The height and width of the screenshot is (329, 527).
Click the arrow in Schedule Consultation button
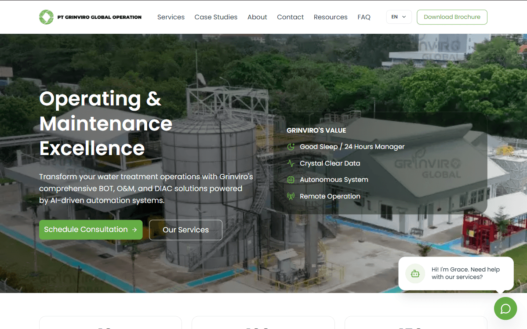[x=134, y=230]
